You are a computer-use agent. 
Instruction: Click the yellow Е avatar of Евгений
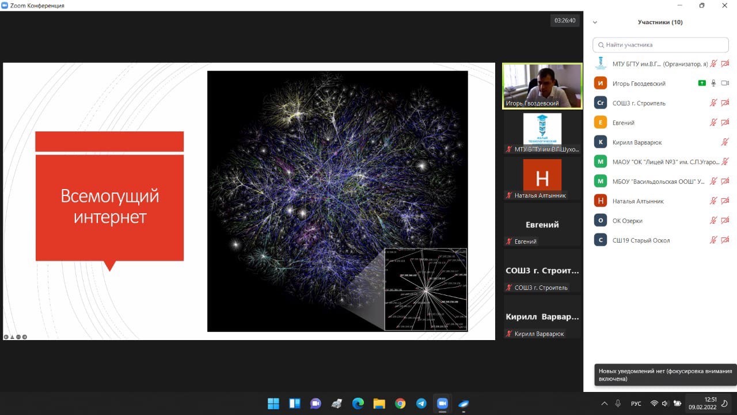click(601, 122)
